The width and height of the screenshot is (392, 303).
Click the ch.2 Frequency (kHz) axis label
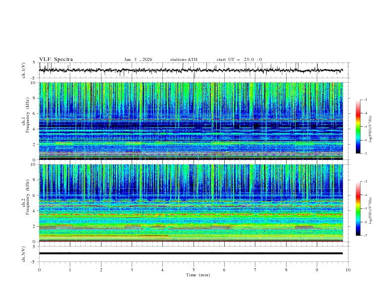[25, 197]
